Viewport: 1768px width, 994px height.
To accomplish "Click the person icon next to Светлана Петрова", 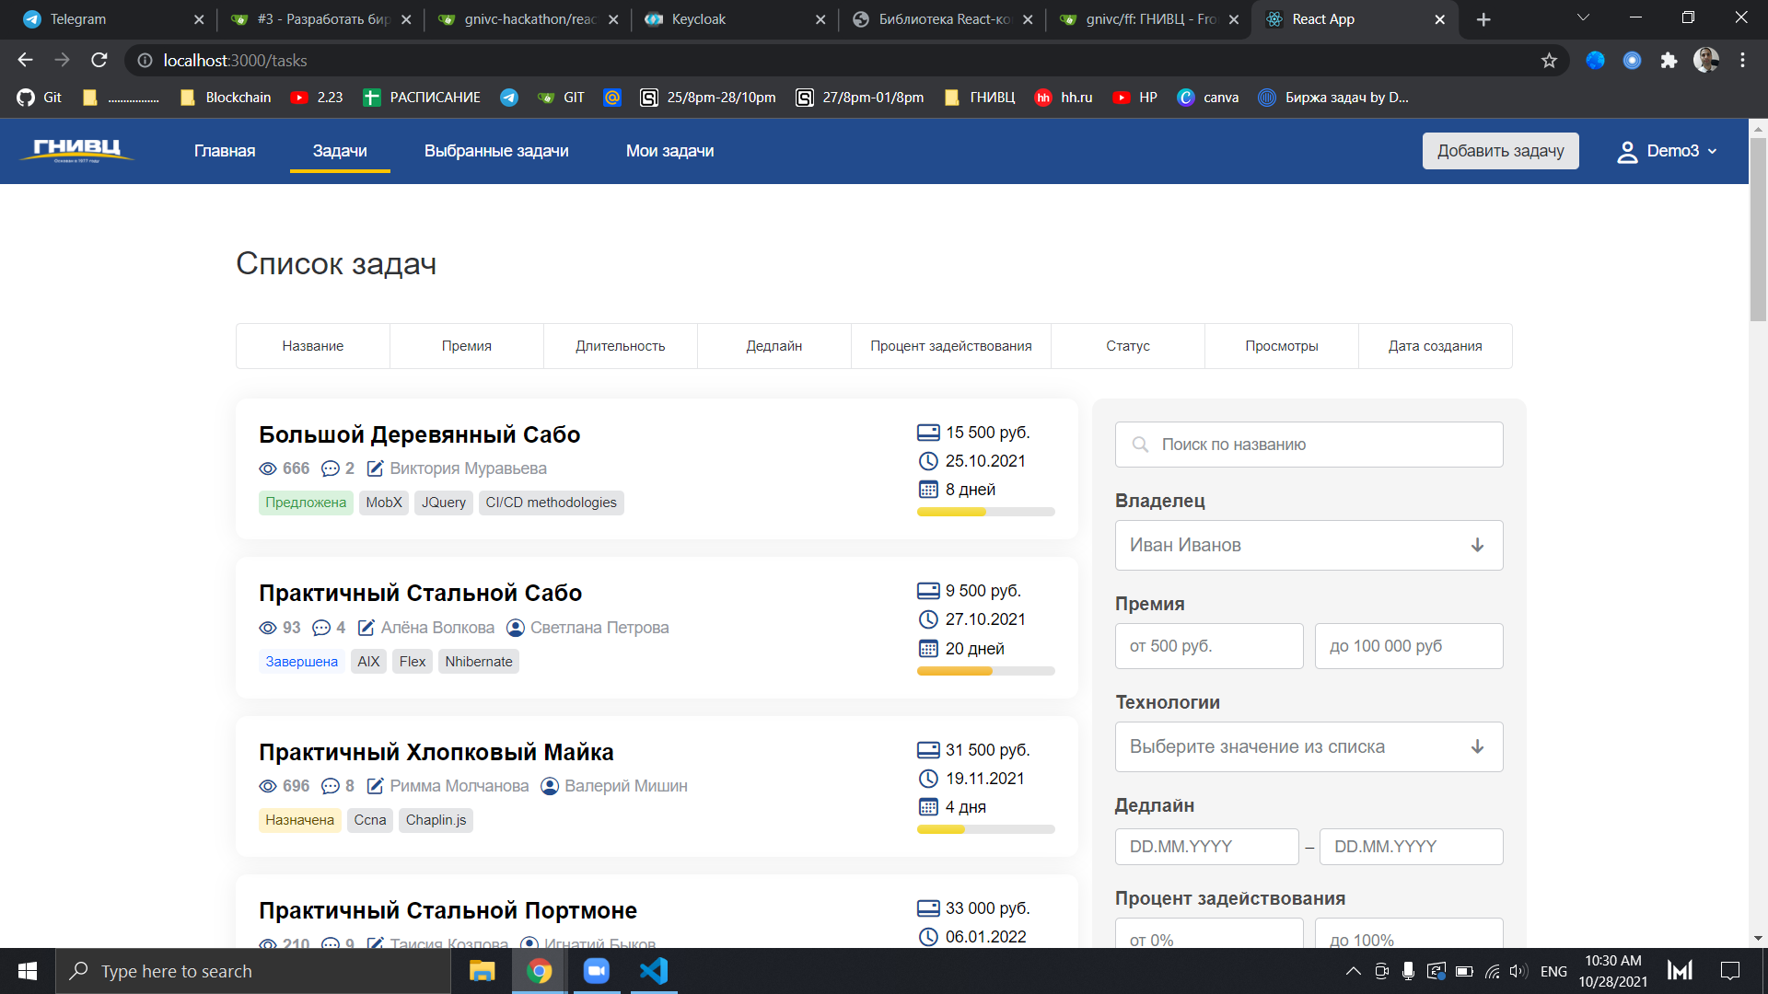I will click(x=515, y=628).
